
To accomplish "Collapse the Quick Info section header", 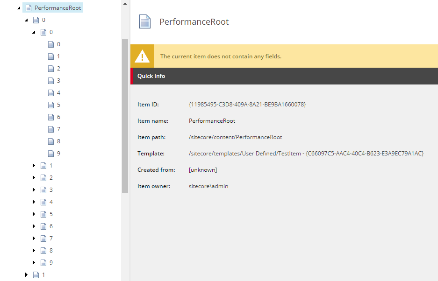I will 284,76.
